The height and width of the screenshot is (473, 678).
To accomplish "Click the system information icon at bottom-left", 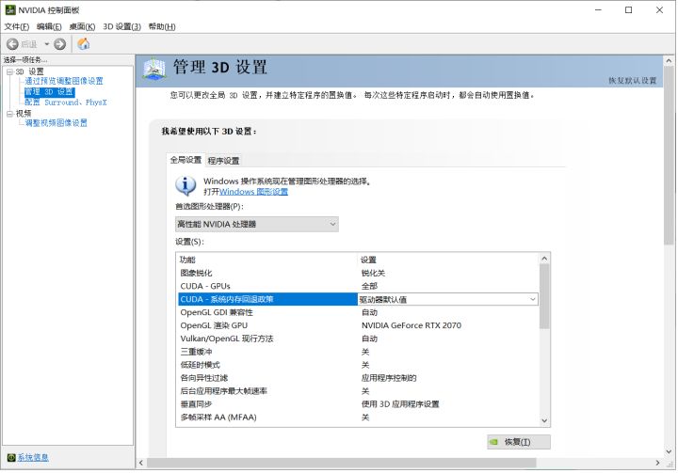I will pyautogui.click(x=11, y=457).
